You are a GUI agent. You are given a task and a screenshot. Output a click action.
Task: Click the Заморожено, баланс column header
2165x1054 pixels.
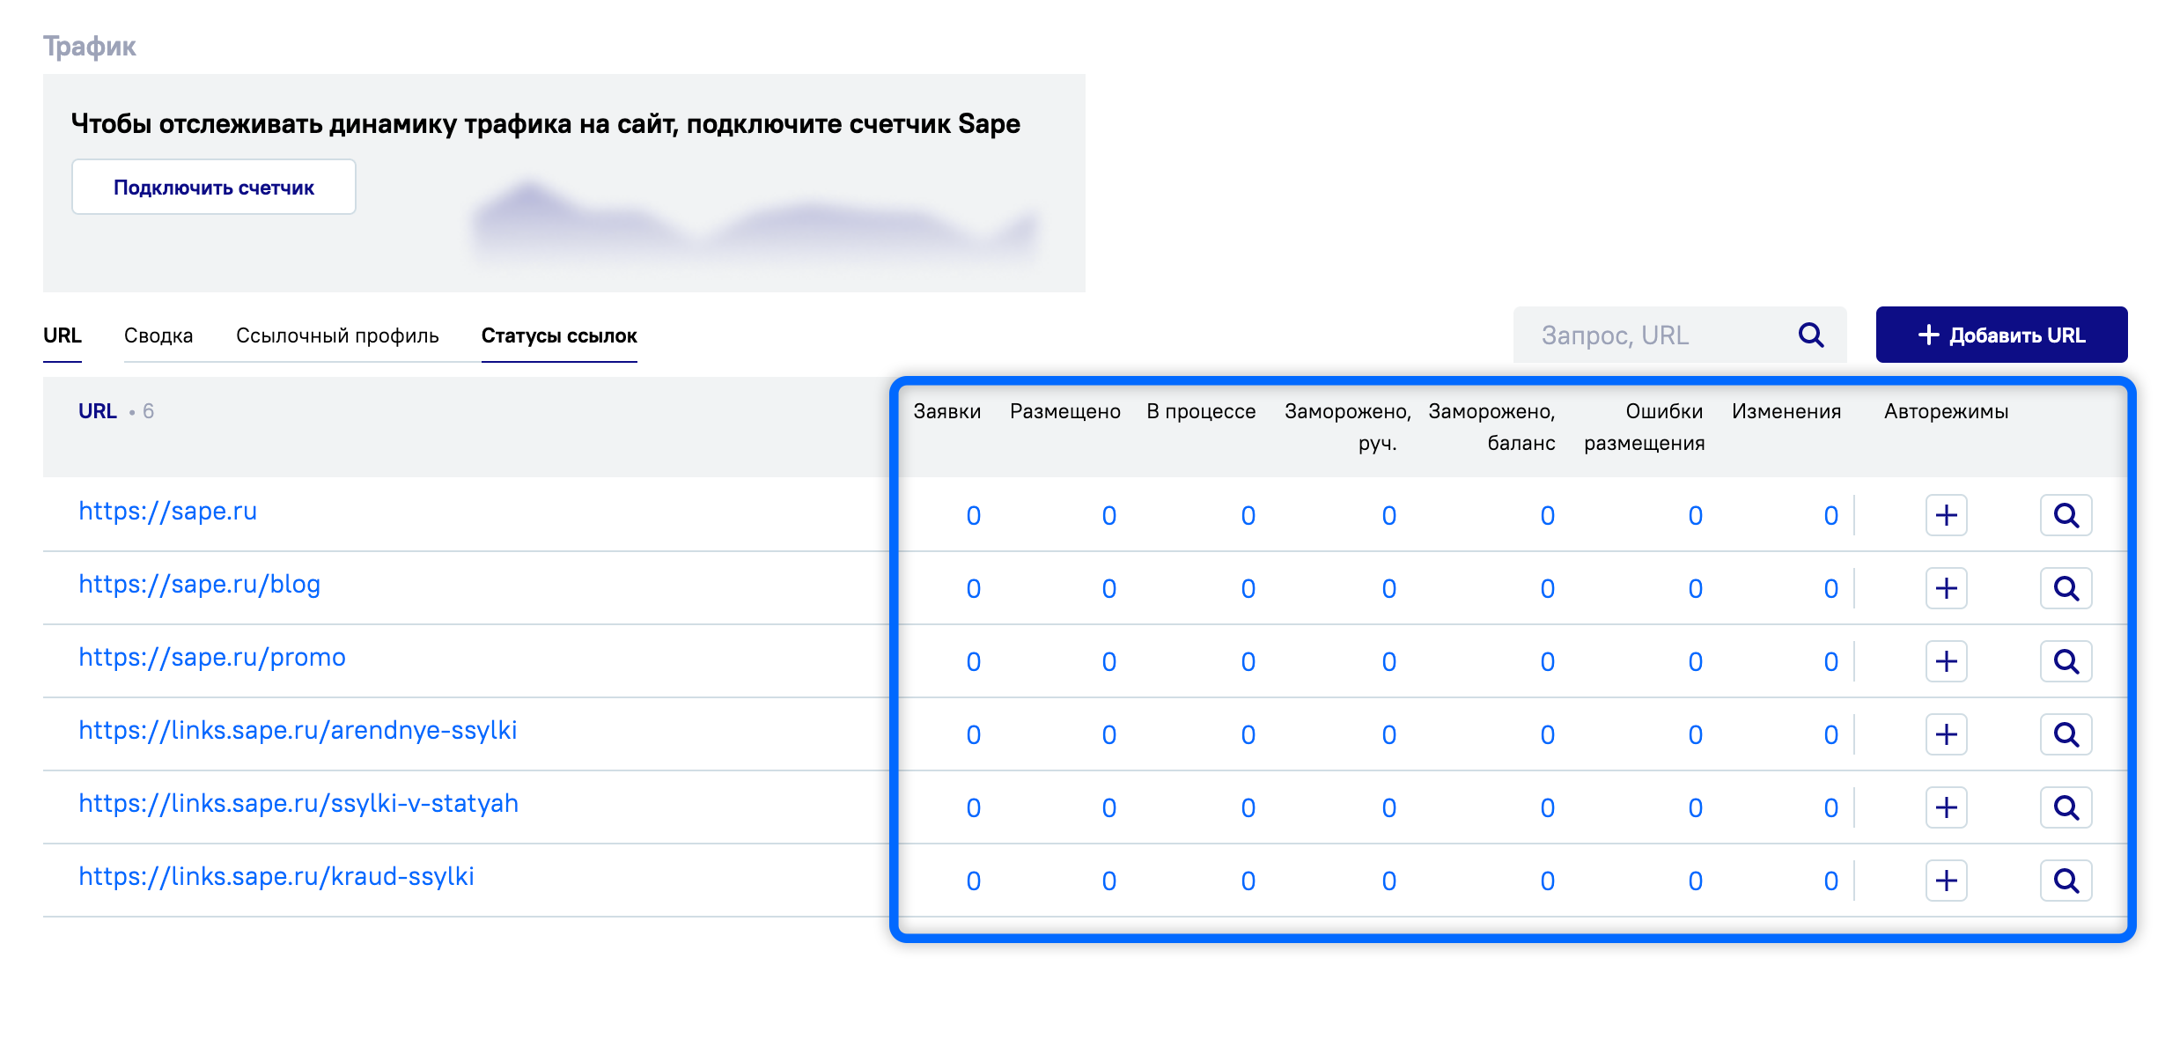coord(1491,427)
